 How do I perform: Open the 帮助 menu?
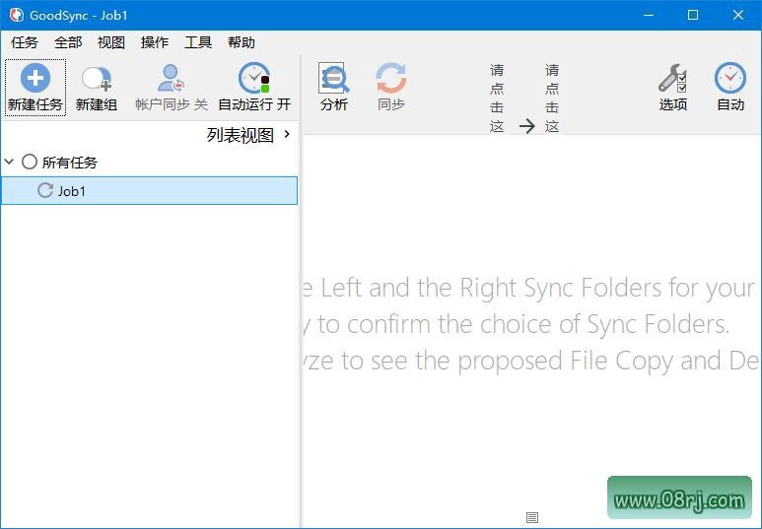pyautogui.click(x=242, y=42)
